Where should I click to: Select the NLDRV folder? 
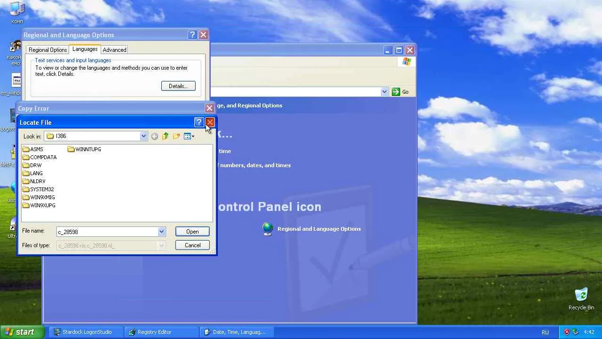[x=34, y=181]
